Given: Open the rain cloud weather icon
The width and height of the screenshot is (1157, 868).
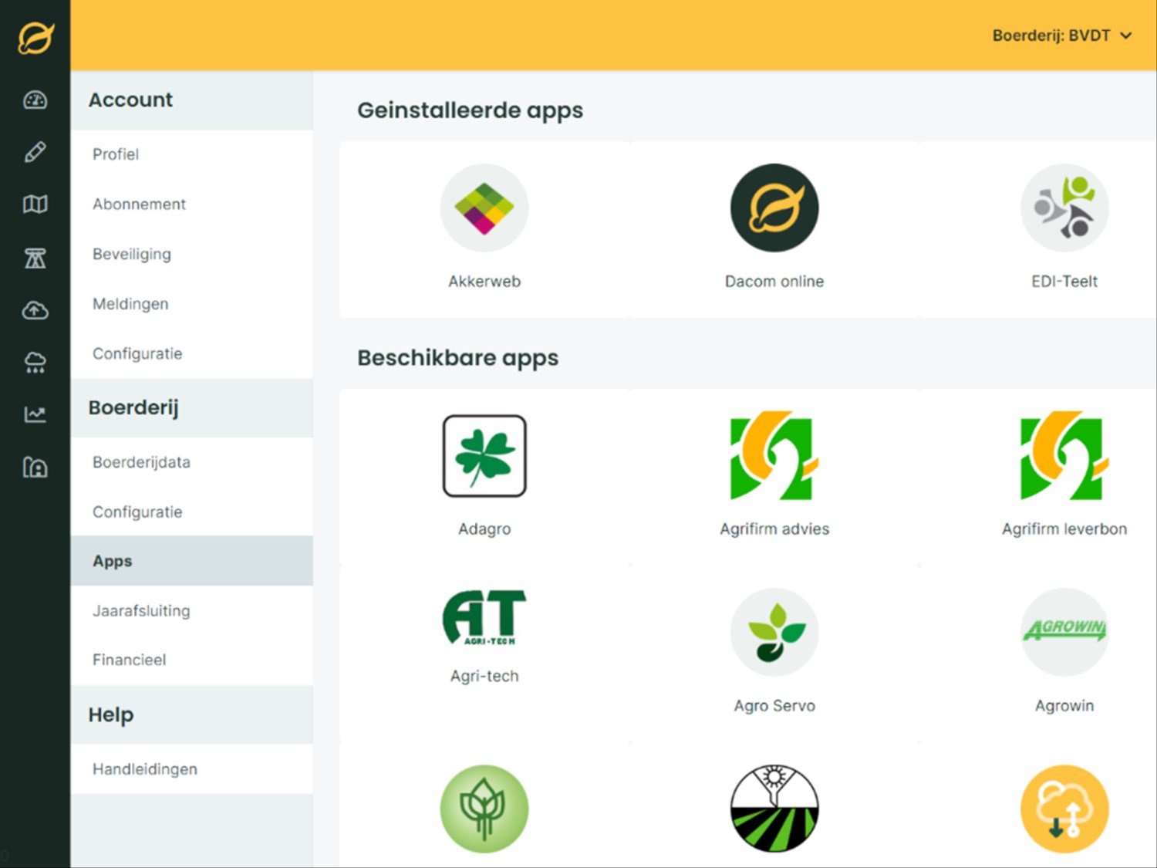Looking at the screenshot, I should pyautogui.click(x=35, y=363).
